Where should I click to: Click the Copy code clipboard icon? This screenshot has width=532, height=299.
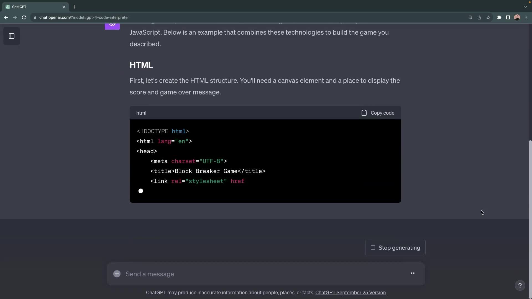364,113
